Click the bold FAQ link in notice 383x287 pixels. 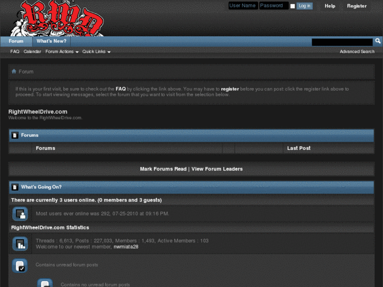pos(121,89)
